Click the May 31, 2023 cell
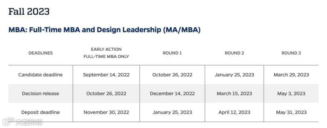The width and height of the screenshot is (327, 128). click(291, 112)
